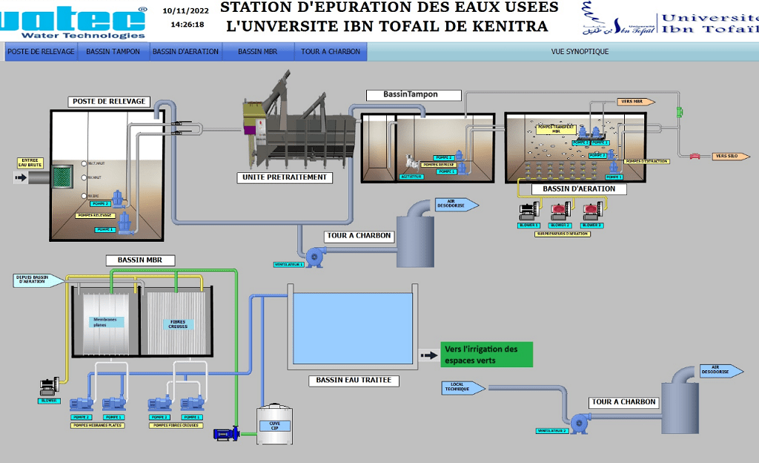Click the CUVE CIP tank

coord(274,424)
